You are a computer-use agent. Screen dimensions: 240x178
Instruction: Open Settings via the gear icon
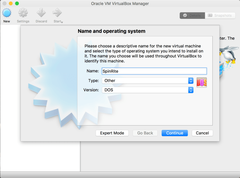click(x=23, y=13)
